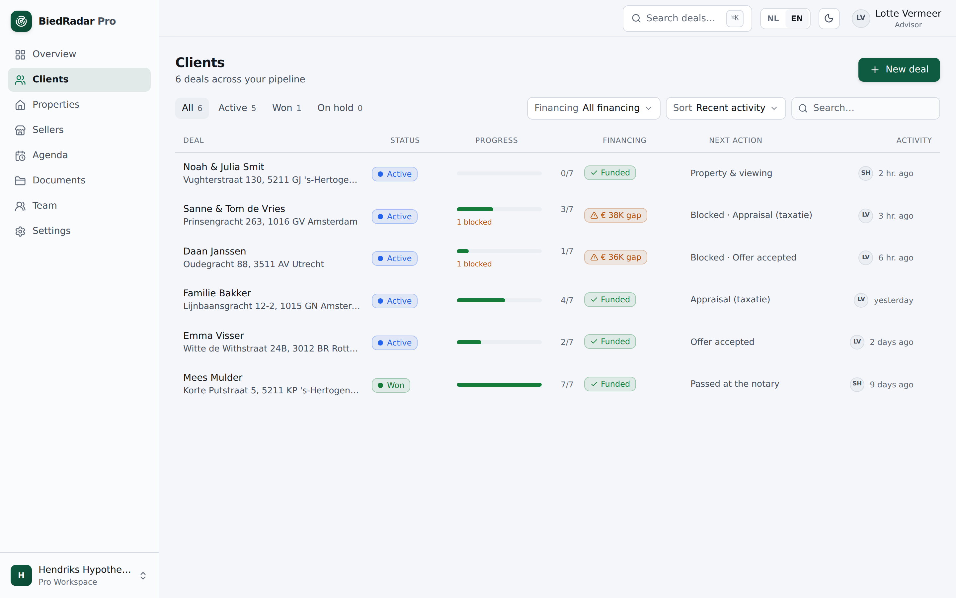
Task: Open Sellers storefront icon in sidebar
Action: pos(20,130)
